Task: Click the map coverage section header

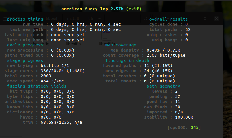Action: [121, 45]
